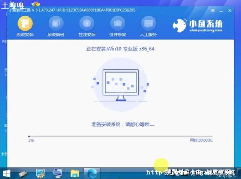Open the 系统备份 system backup icon
This screenshot has width=241, height=179.
click(56, 24)
